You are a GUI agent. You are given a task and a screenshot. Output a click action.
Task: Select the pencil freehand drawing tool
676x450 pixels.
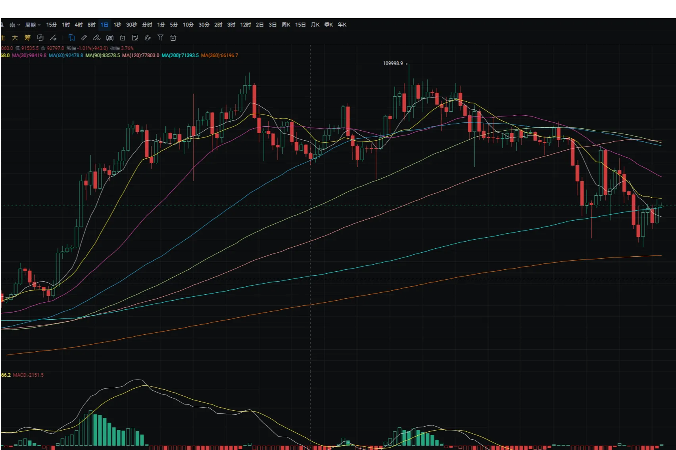tap(97, 38)
